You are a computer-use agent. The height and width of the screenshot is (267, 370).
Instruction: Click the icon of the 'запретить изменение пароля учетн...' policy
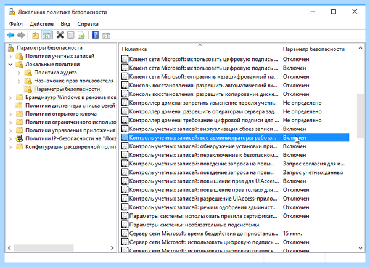coord(125,103)
